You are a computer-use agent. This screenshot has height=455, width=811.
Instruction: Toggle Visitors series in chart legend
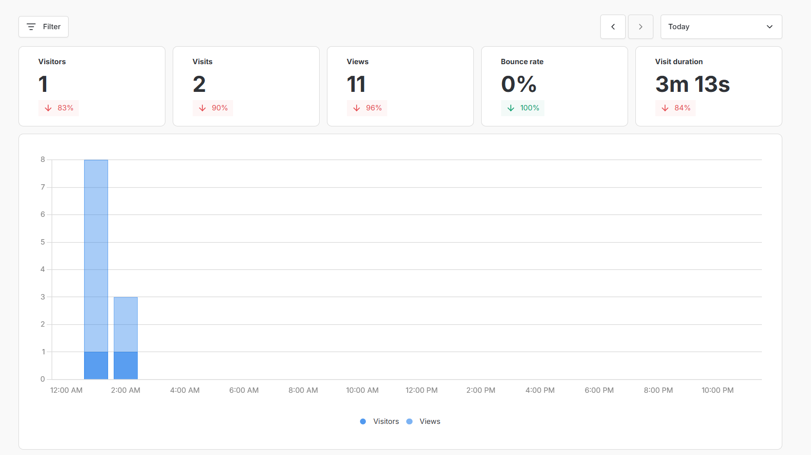pyautogui.click(x=386, y=421)
